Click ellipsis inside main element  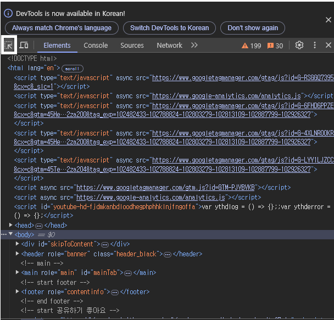click(x=128, y=273)
